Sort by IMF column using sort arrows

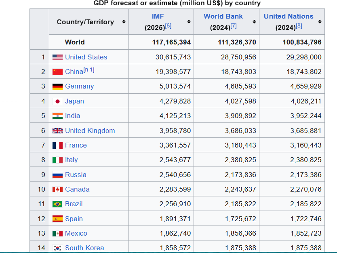[189, 22]
